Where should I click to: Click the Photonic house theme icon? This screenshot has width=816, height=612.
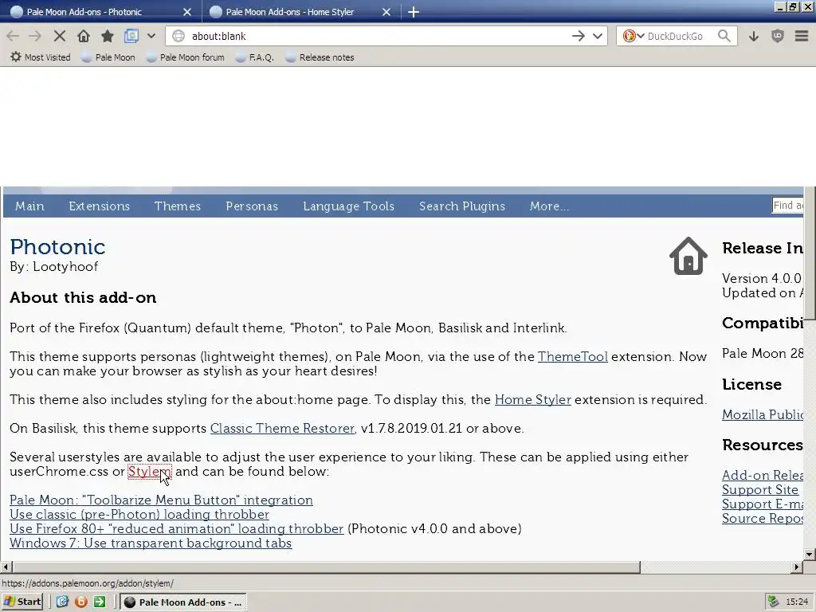point(688,256)
